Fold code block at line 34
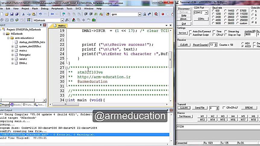This screenshot has height=146, width=260. point(66,100)
